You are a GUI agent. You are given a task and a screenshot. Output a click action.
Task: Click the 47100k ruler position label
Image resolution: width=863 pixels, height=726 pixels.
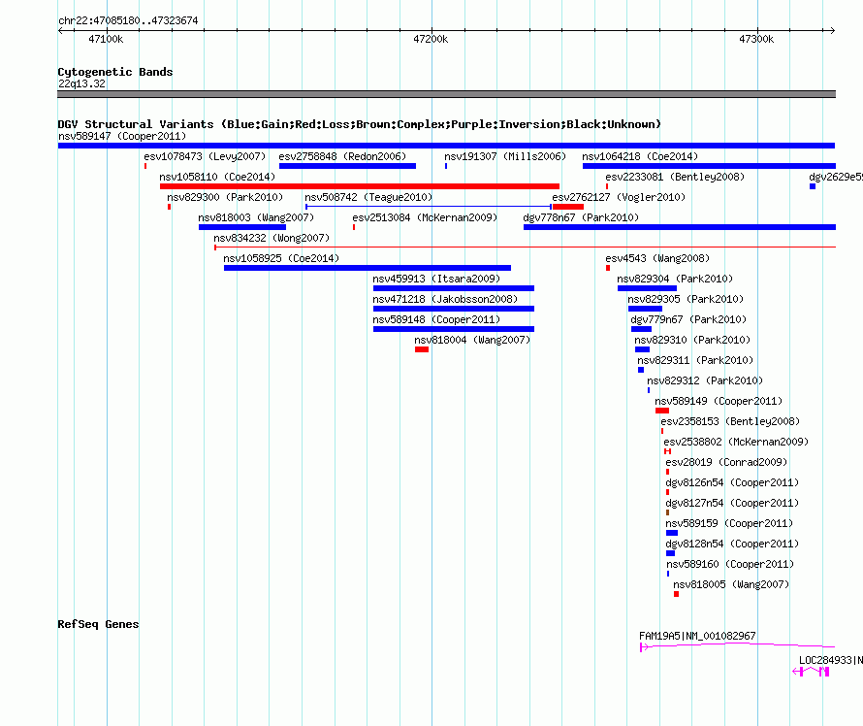point(106,39)
